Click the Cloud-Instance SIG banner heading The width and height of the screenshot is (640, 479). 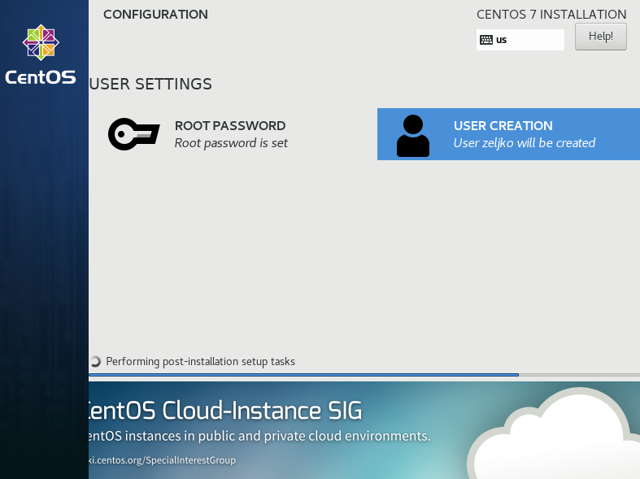[x=225, y=411]
